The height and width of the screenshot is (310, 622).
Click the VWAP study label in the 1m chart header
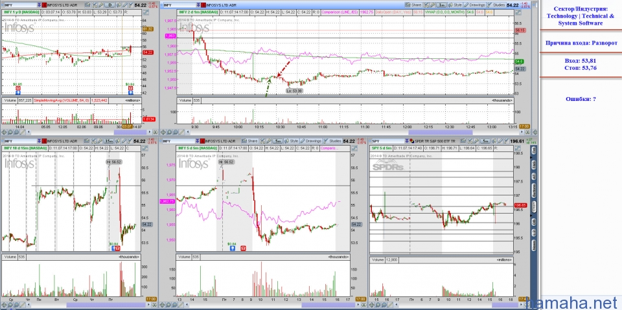click(444, 12)
